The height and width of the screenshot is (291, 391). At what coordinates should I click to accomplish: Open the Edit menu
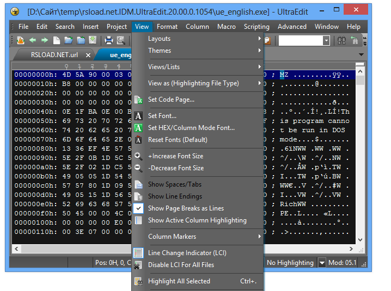(x=41, y=27)
